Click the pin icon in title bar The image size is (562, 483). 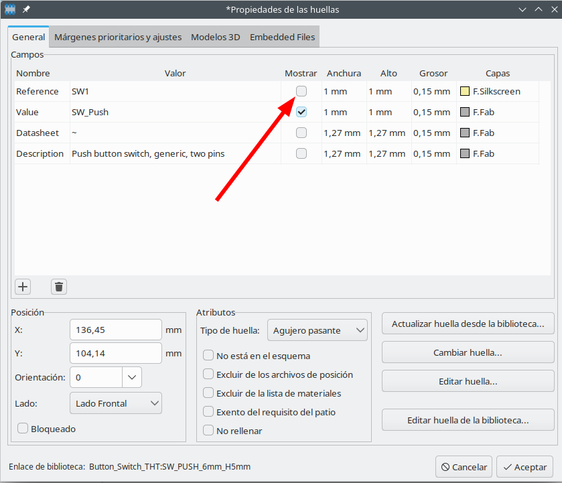pyautogui.click(x=26, y=9)
